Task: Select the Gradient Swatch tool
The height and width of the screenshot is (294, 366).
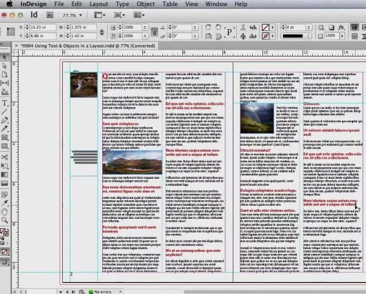Action: [5, 175]
